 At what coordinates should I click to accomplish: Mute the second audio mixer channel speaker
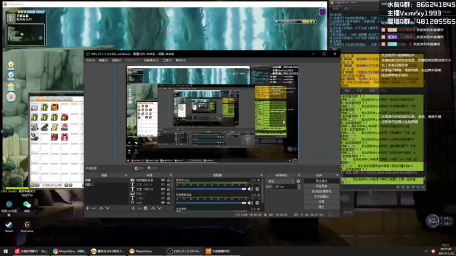pos(250,203)
